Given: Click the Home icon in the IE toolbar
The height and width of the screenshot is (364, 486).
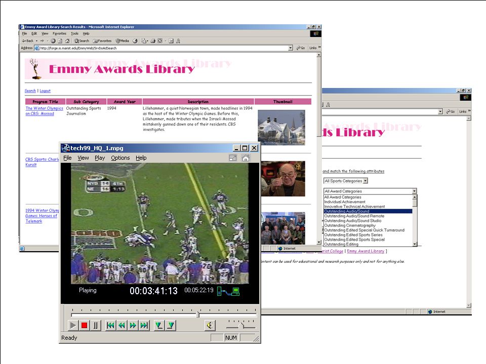Looking at the screenshot, I should coord(67,41).
